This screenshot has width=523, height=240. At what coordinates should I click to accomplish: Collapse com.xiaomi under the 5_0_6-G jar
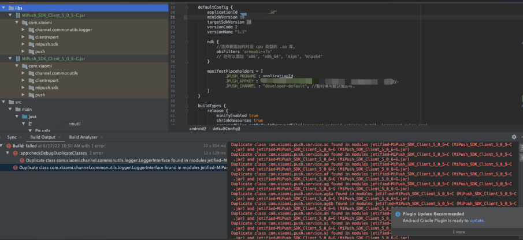point(17,66)
